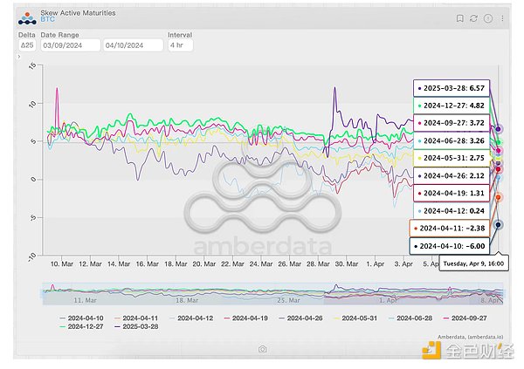Toggle the 2024-12-27 legend series
The image size is (524, 369).
(x=83, y=328)
